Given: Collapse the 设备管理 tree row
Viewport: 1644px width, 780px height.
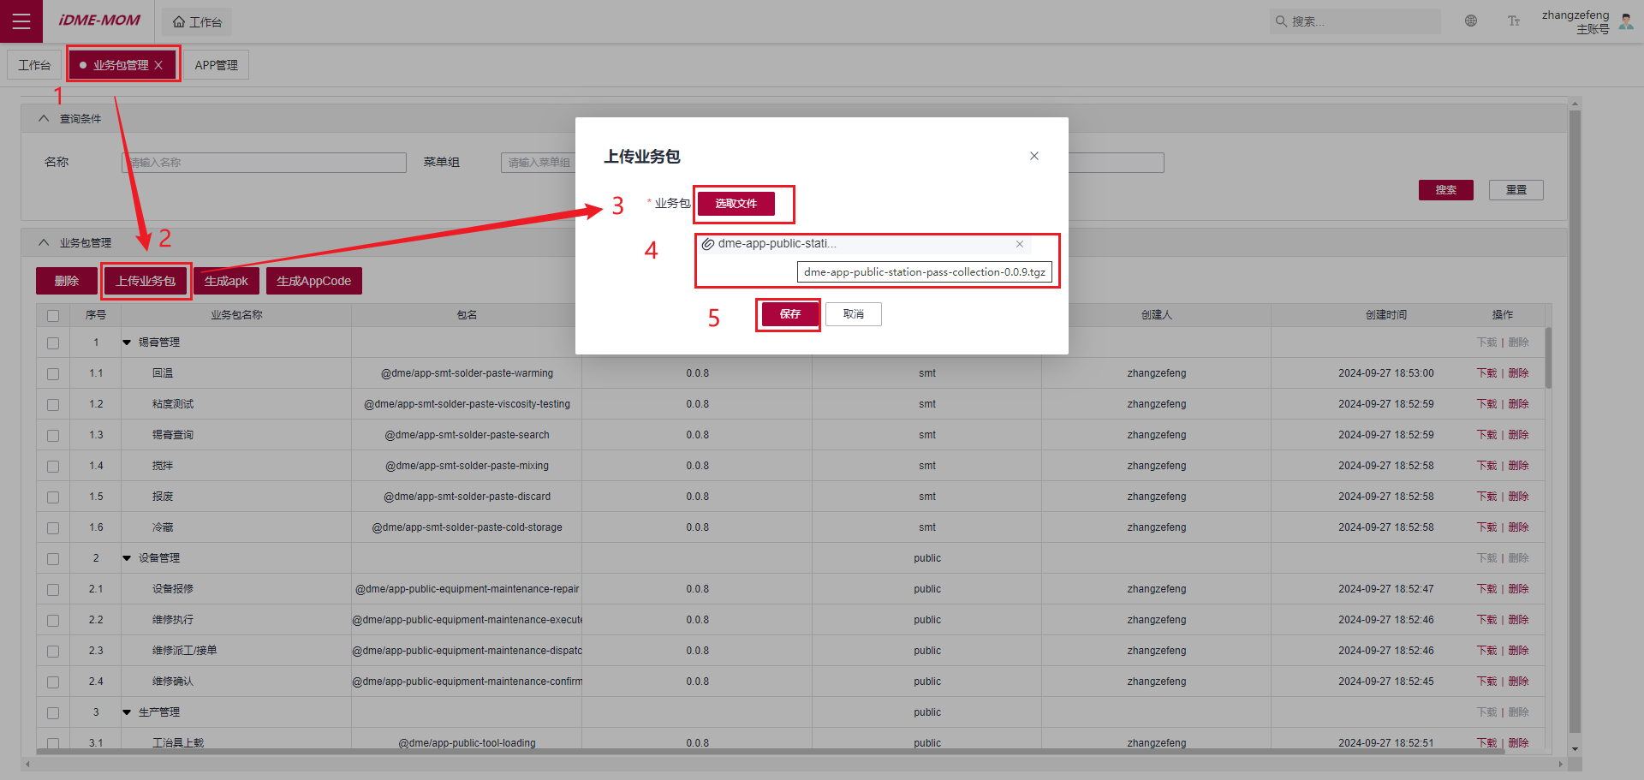Looking at the screenshot, I should tap(127, 558).
